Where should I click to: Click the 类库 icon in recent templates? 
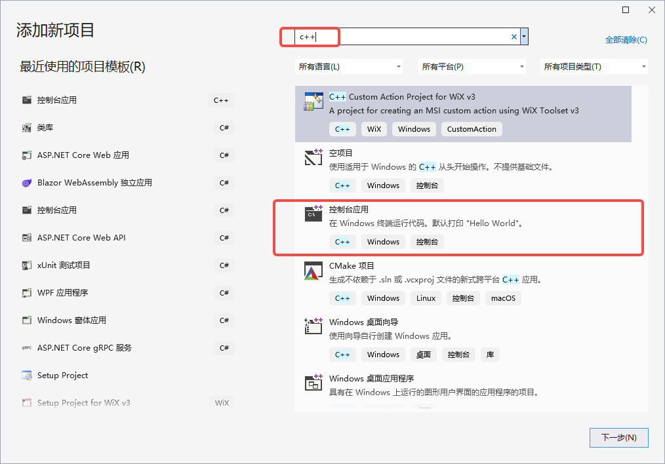pyautogui.click(x=27, y=128)
